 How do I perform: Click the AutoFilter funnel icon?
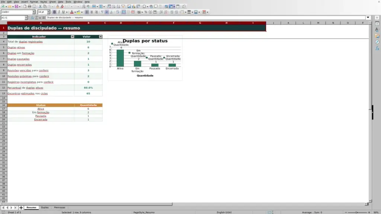click(x=123, y=6)
